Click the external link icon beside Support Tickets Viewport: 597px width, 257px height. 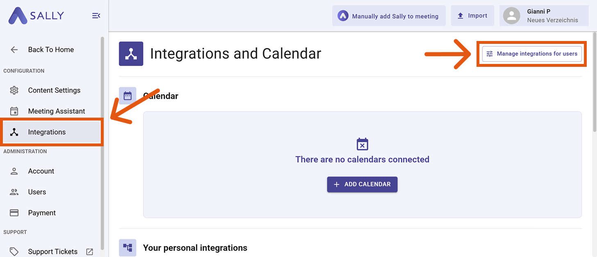(89, 252)
